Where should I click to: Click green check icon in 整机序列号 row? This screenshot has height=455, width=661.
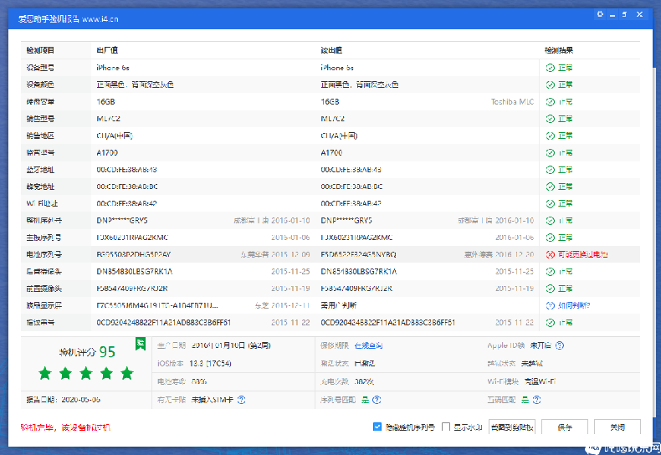tap(550, 220)
